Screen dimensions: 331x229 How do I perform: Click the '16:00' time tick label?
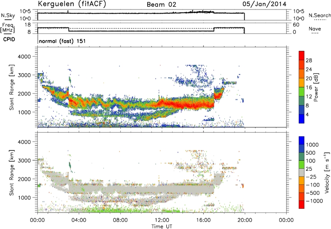[x=203, y=220]
